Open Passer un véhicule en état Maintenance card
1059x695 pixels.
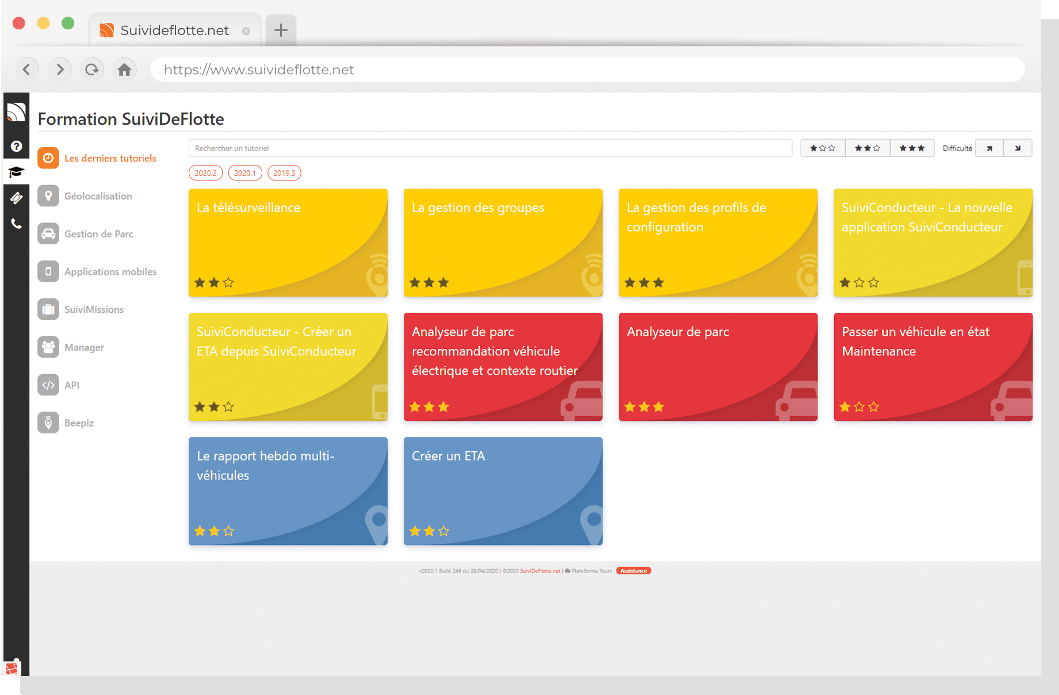pyautogui.click(x=934, y=367)
